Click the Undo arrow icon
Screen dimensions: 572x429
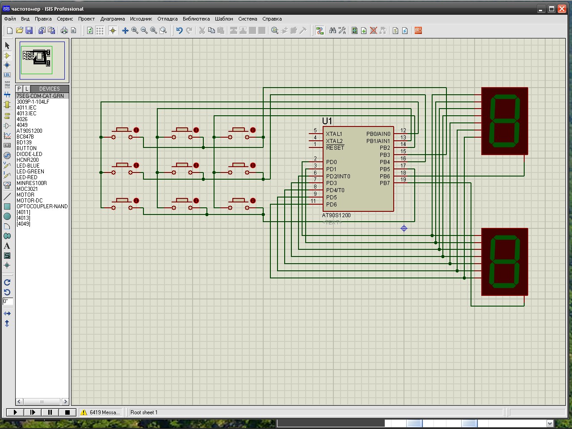(179, 30)
